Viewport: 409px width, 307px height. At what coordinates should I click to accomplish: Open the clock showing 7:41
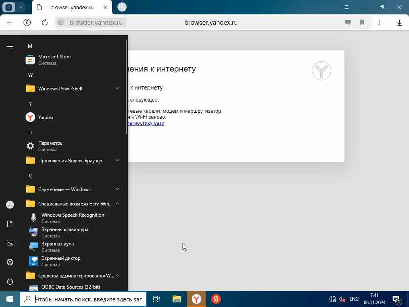click(375, 299)
